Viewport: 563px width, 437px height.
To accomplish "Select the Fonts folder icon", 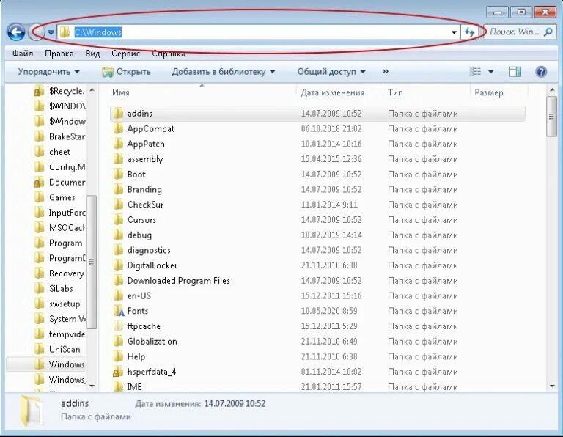I will 119,311.
